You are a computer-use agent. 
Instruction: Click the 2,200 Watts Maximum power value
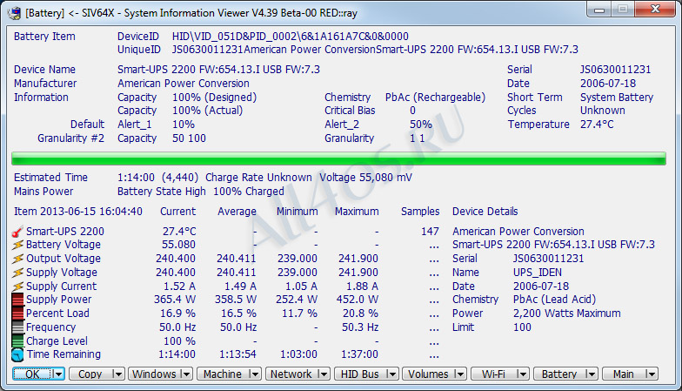click(567, 313)
